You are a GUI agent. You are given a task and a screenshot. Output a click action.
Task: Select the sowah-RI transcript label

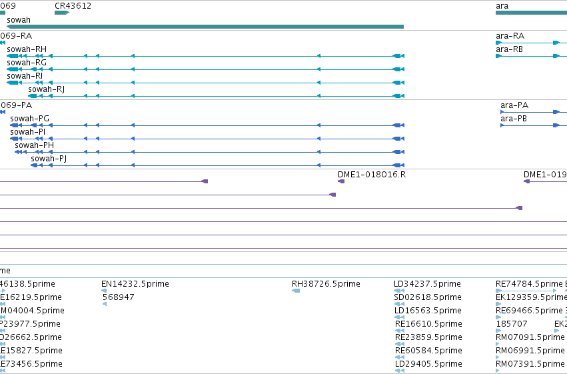[x=25, y=76]
